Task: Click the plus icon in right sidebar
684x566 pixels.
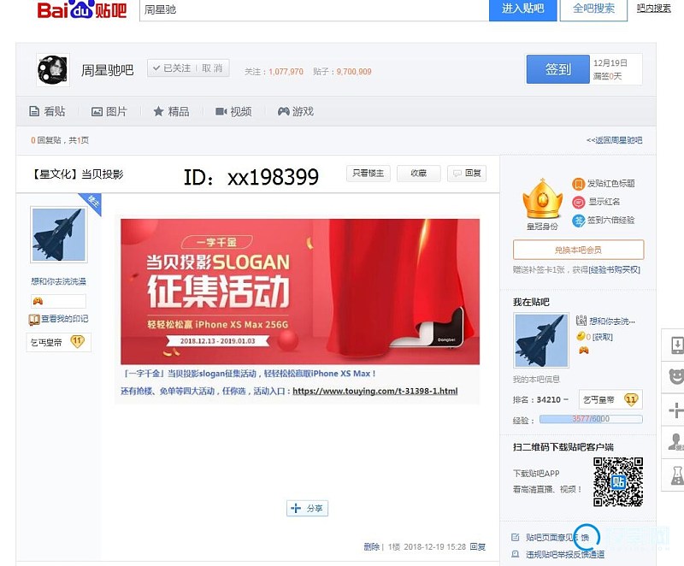Action: (675, 410)
